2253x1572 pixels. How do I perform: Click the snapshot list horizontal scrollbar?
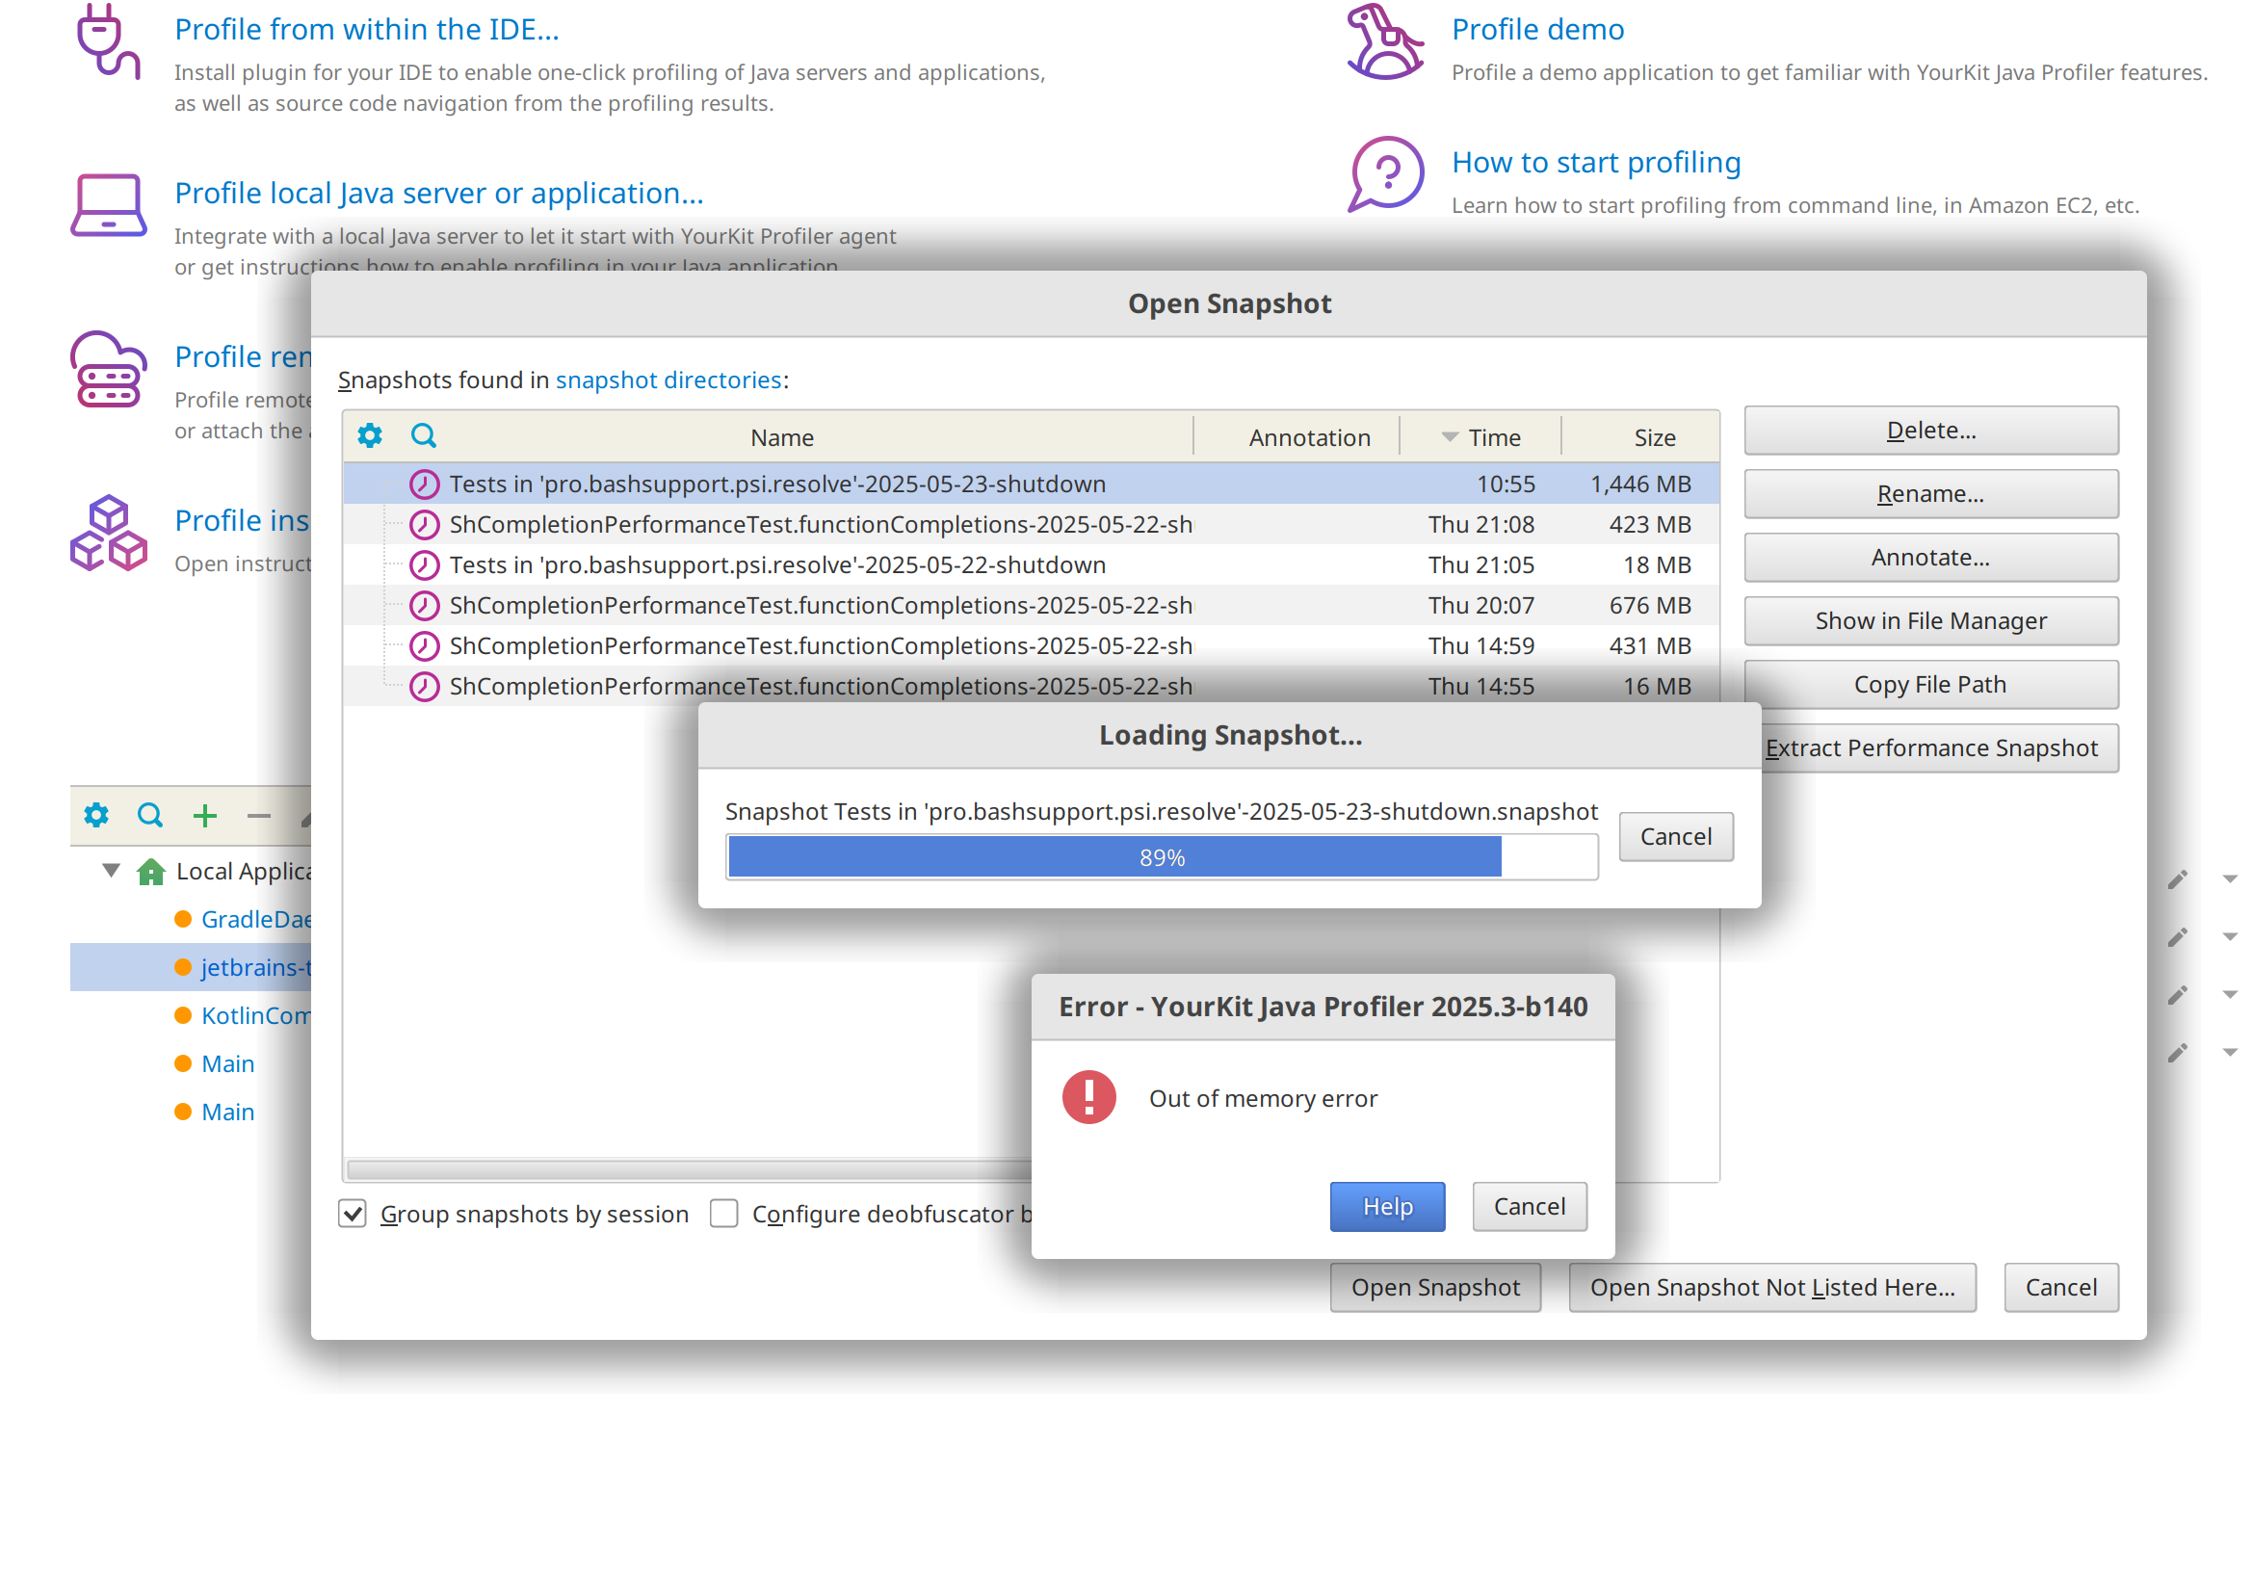[x=689, y=1169]
